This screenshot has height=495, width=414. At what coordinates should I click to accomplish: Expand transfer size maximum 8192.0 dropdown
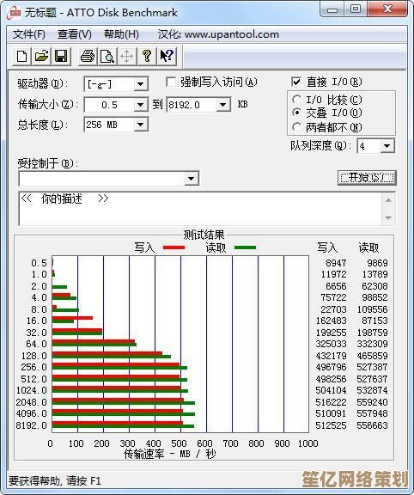tap(222, 105)
